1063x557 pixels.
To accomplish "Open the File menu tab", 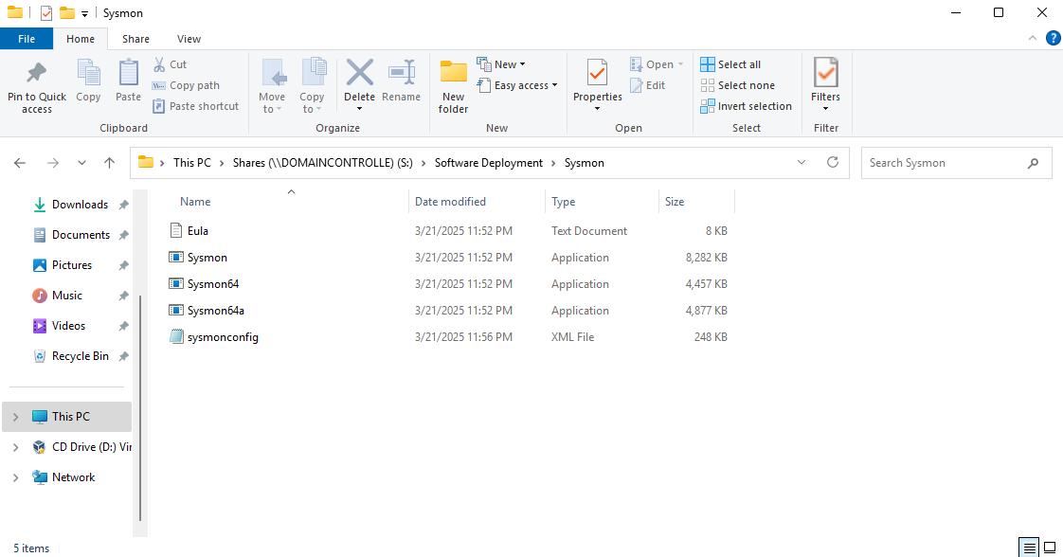I will point(27,39).
